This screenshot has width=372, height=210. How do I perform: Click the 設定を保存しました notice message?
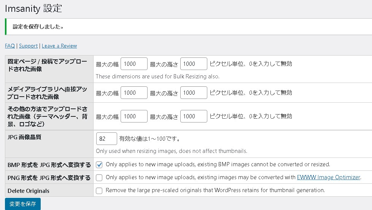point(38,27)
